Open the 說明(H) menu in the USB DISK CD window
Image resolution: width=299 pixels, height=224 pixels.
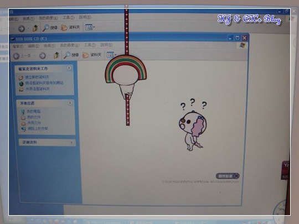click(x=106, y=45)
